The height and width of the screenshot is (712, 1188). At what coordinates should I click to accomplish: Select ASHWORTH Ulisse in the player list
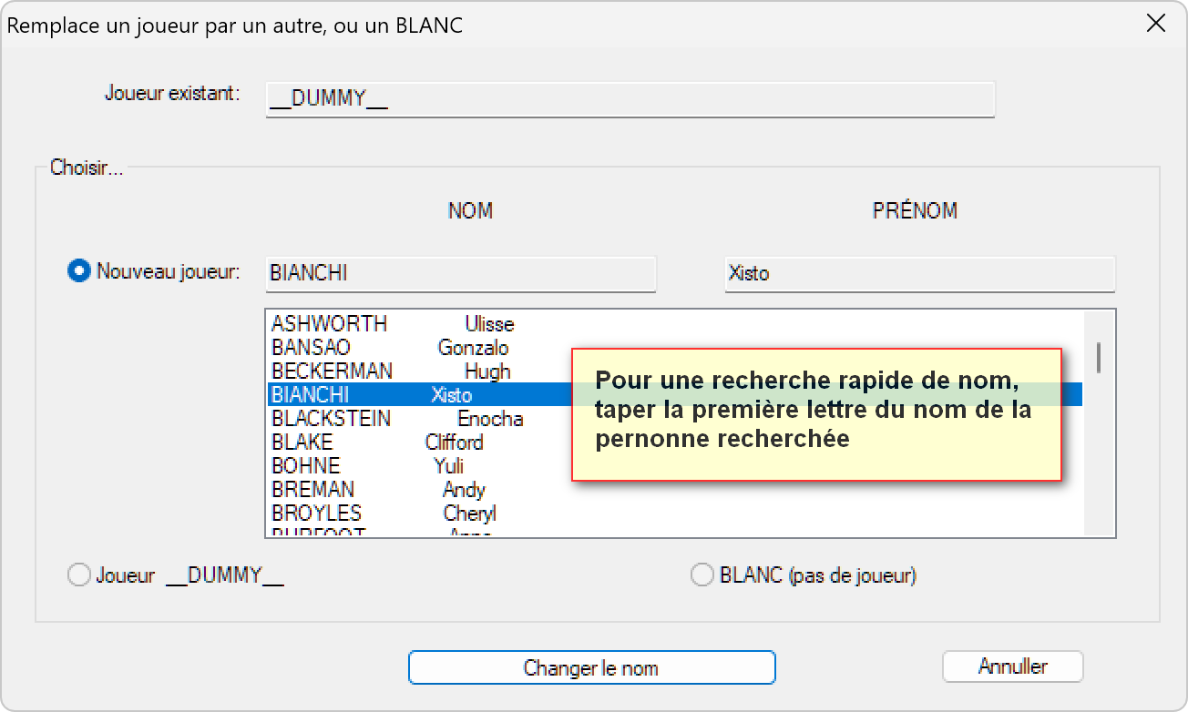click(393, 324)
